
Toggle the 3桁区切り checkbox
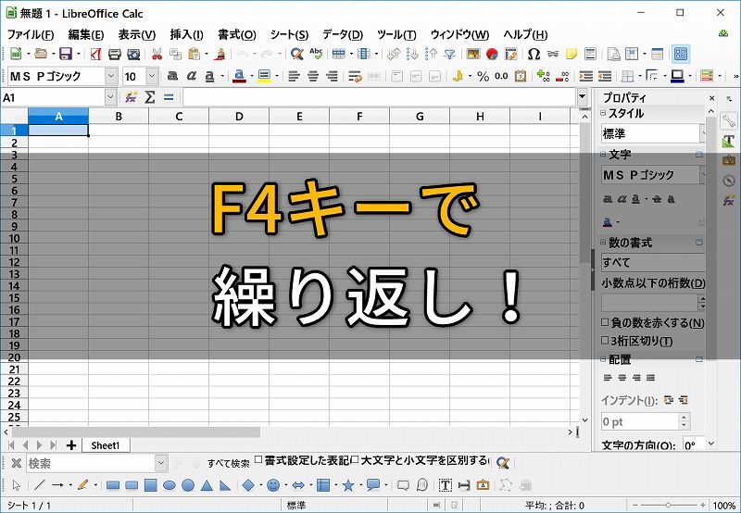point(606,341)
